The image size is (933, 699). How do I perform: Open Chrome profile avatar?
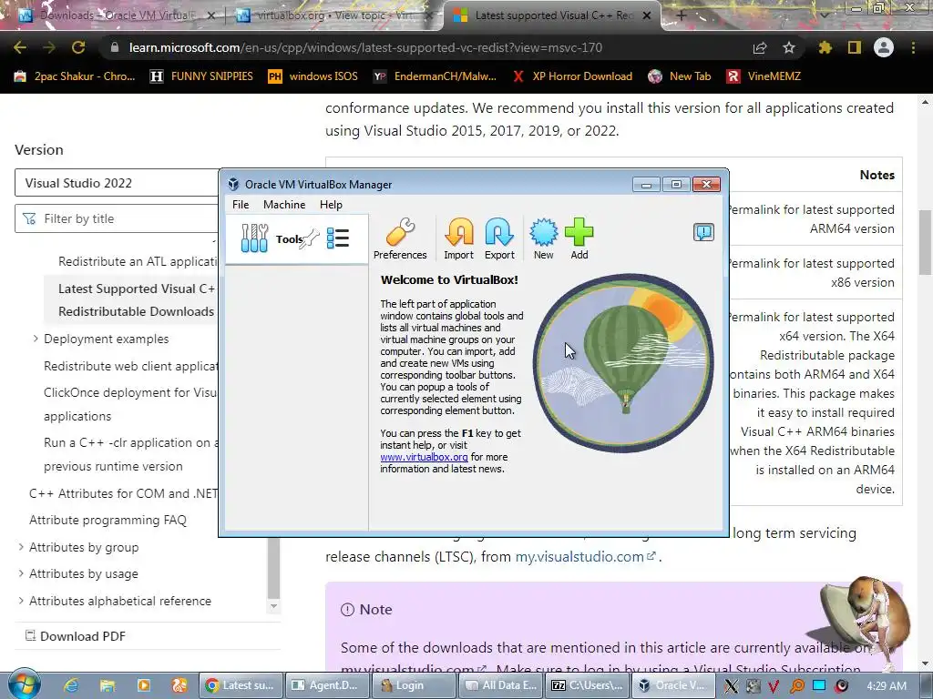coord(884,47)
